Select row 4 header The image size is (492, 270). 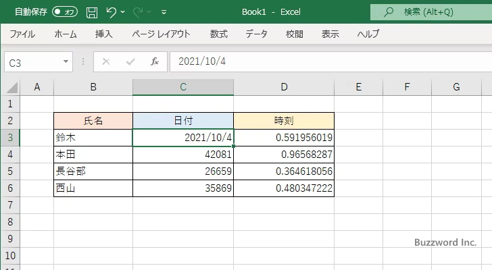click(x=9, y=155)
